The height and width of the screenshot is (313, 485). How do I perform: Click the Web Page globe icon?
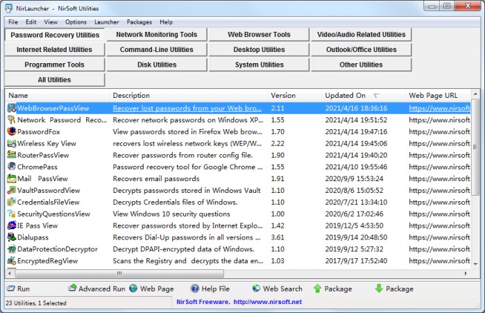tap(133, 289)
